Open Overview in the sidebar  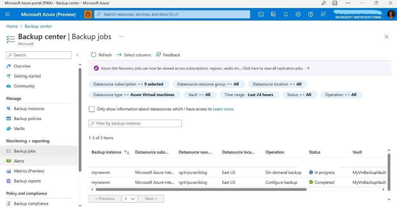click(22, 66)
